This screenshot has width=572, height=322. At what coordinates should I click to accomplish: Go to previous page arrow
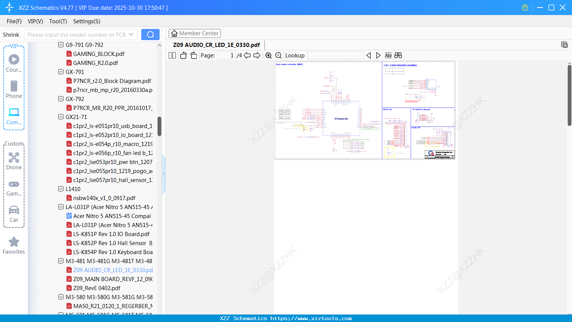247,55
